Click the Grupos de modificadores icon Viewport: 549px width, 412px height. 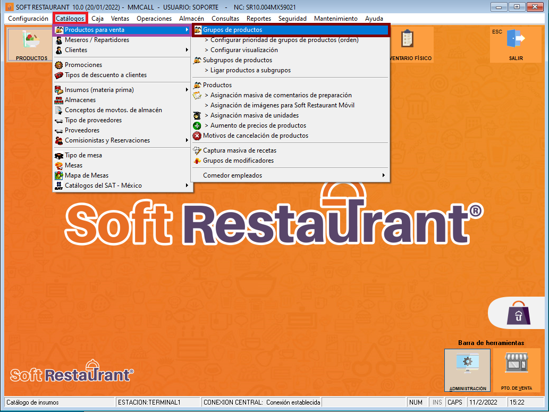coord(198,161)
